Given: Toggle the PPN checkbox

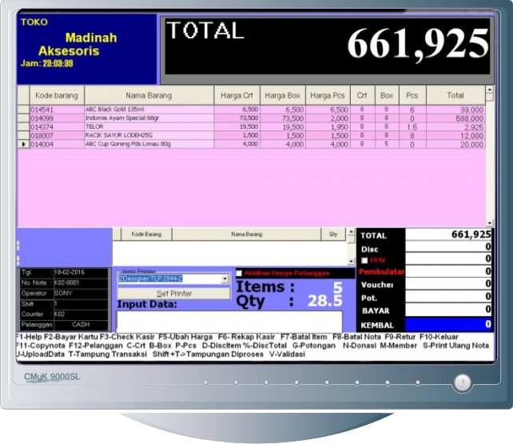Looking at the screenshot, I should [x=365, y=260].
